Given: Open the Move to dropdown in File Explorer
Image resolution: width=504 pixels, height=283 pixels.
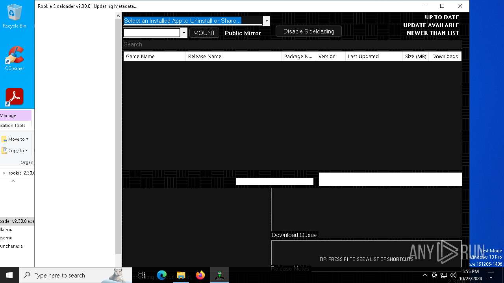Looking at the screenshot, I should [15, 139].
